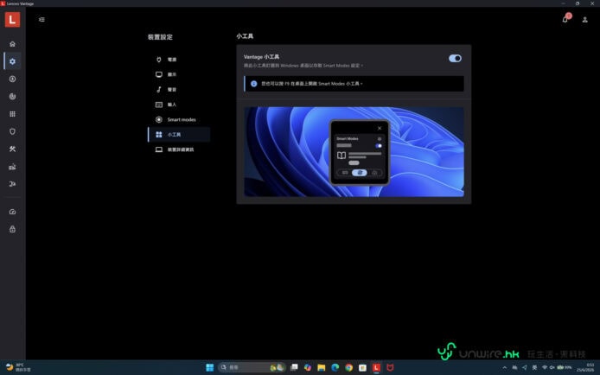Open the Audio (music note) settings item
This screenshot has width=600, height=375.
click(x=179, y=90)
